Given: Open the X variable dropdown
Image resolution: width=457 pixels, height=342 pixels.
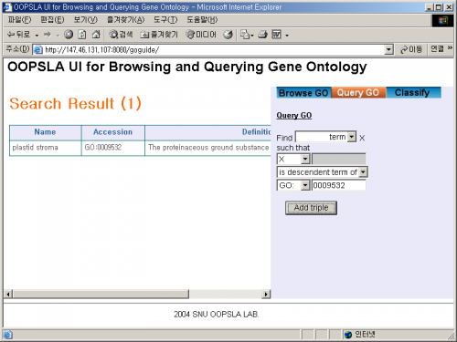Looking at the screenshot, I should point(305,159).
